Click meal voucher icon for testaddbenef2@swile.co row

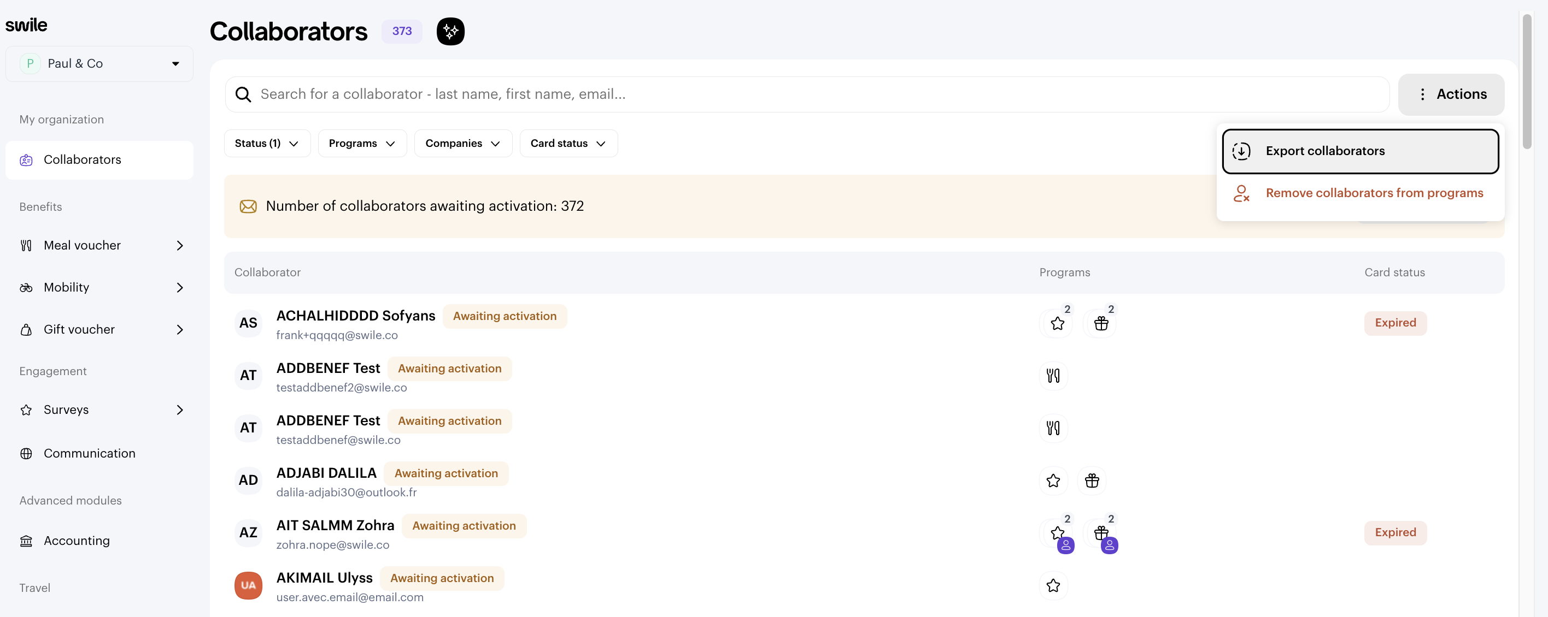point(1053,376)
